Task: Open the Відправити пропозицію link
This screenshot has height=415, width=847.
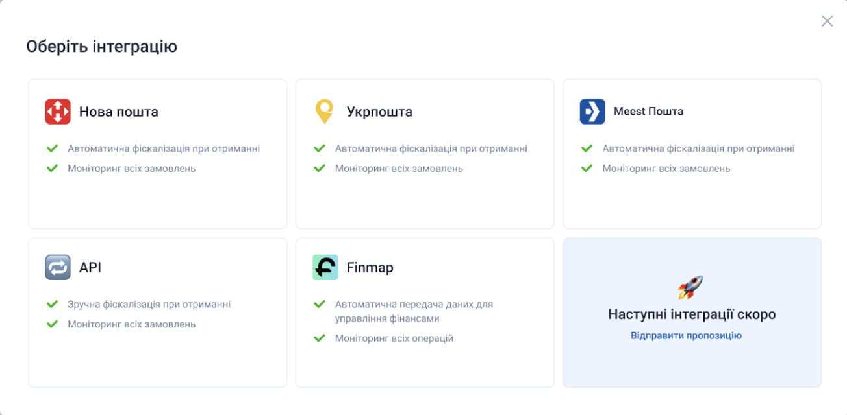Action: 686,335
